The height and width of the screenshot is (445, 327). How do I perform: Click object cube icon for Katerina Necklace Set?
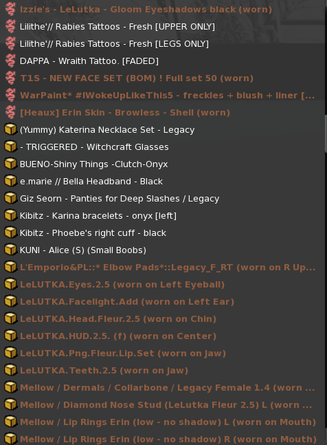click(x=11, y=129)
